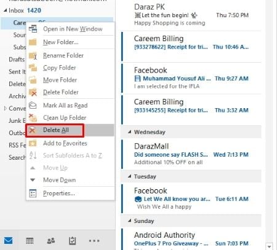Open the Archive folder

17,96
